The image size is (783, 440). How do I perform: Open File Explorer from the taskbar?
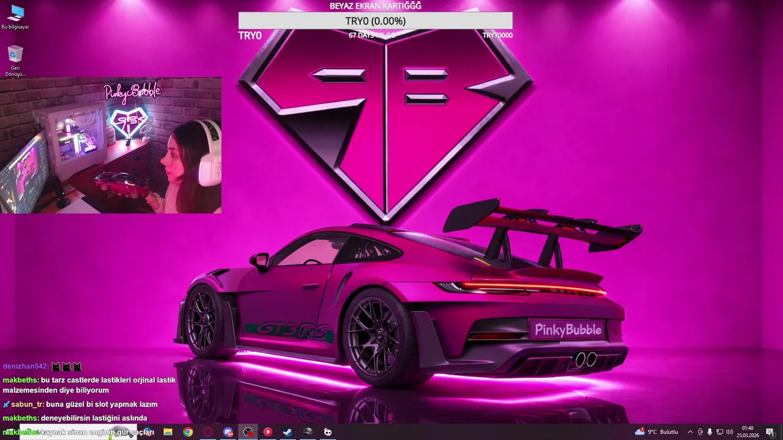(x=168, y=432)
